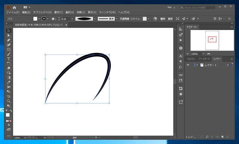Click the 整列 align button

(163, 19)
